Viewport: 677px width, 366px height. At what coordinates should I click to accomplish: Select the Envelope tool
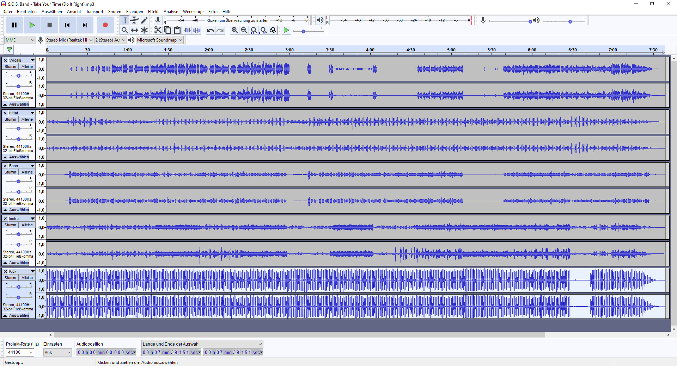click(134, 20)
